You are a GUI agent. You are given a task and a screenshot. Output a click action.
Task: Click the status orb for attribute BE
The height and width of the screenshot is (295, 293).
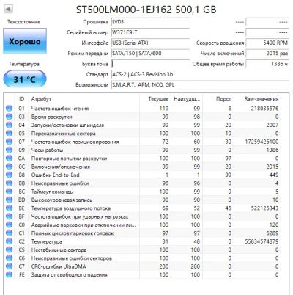click(x=9, y=208)
